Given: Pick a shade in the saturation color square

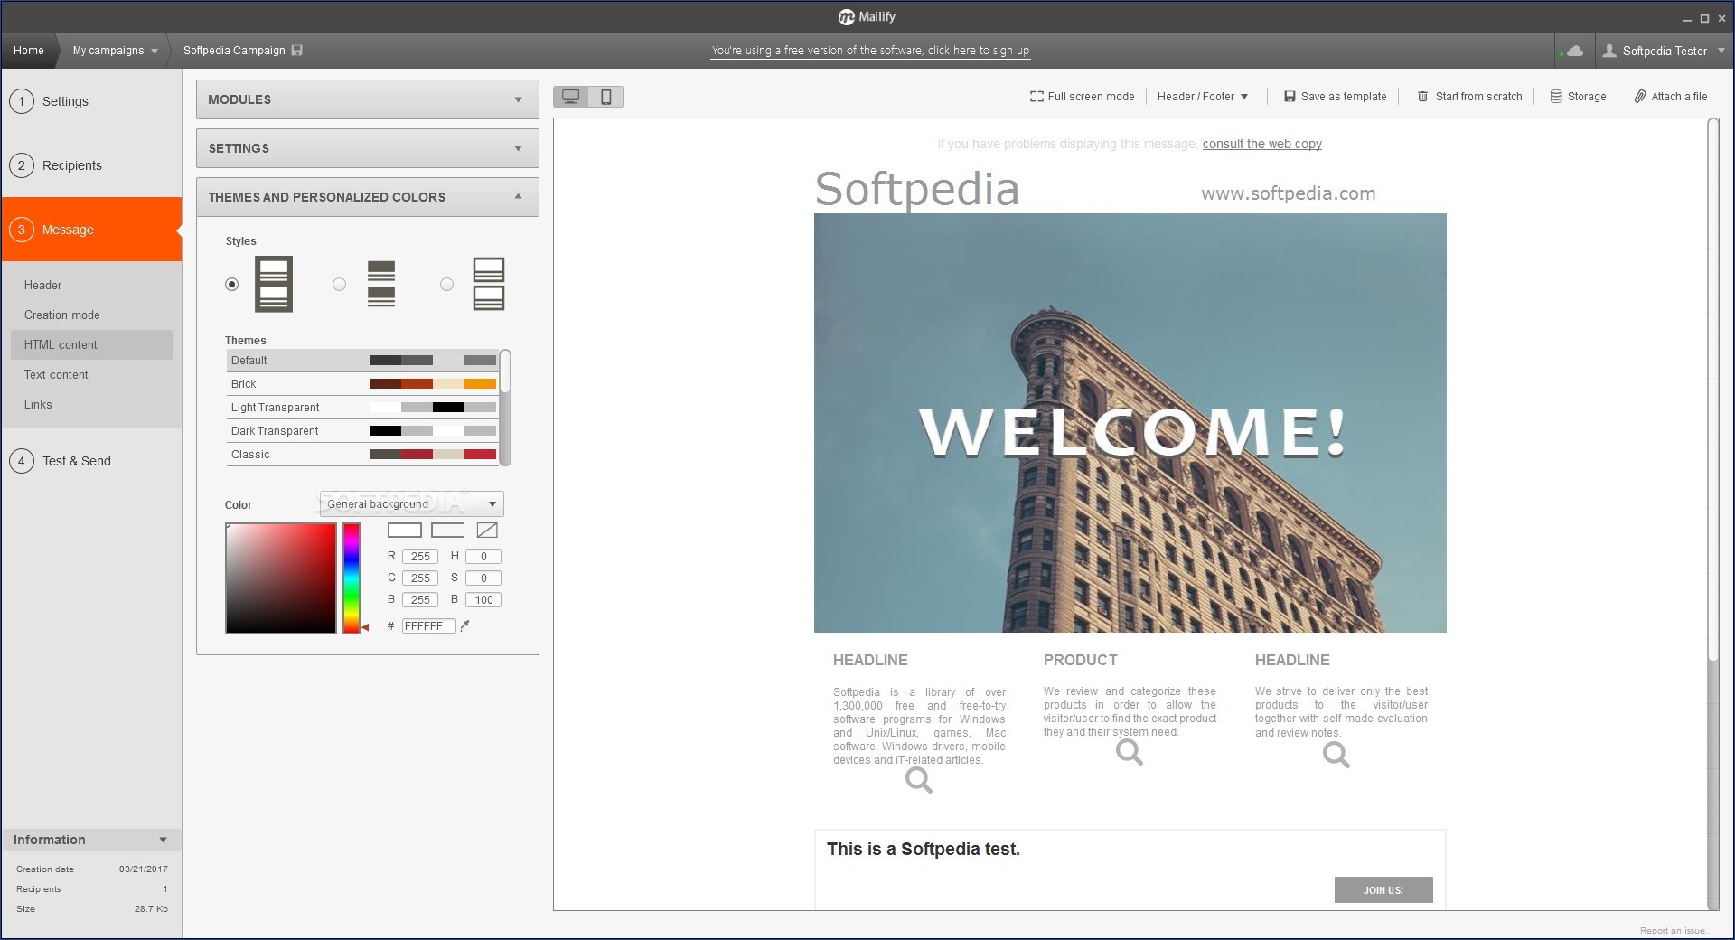Looking at the screenshot, I should pos(281,578).
